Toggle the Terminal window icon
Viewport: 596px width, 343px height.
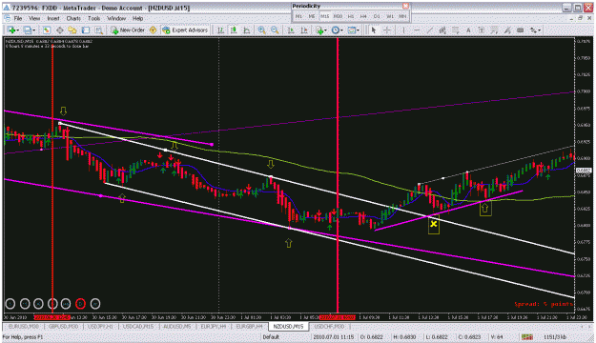(86, 30)
